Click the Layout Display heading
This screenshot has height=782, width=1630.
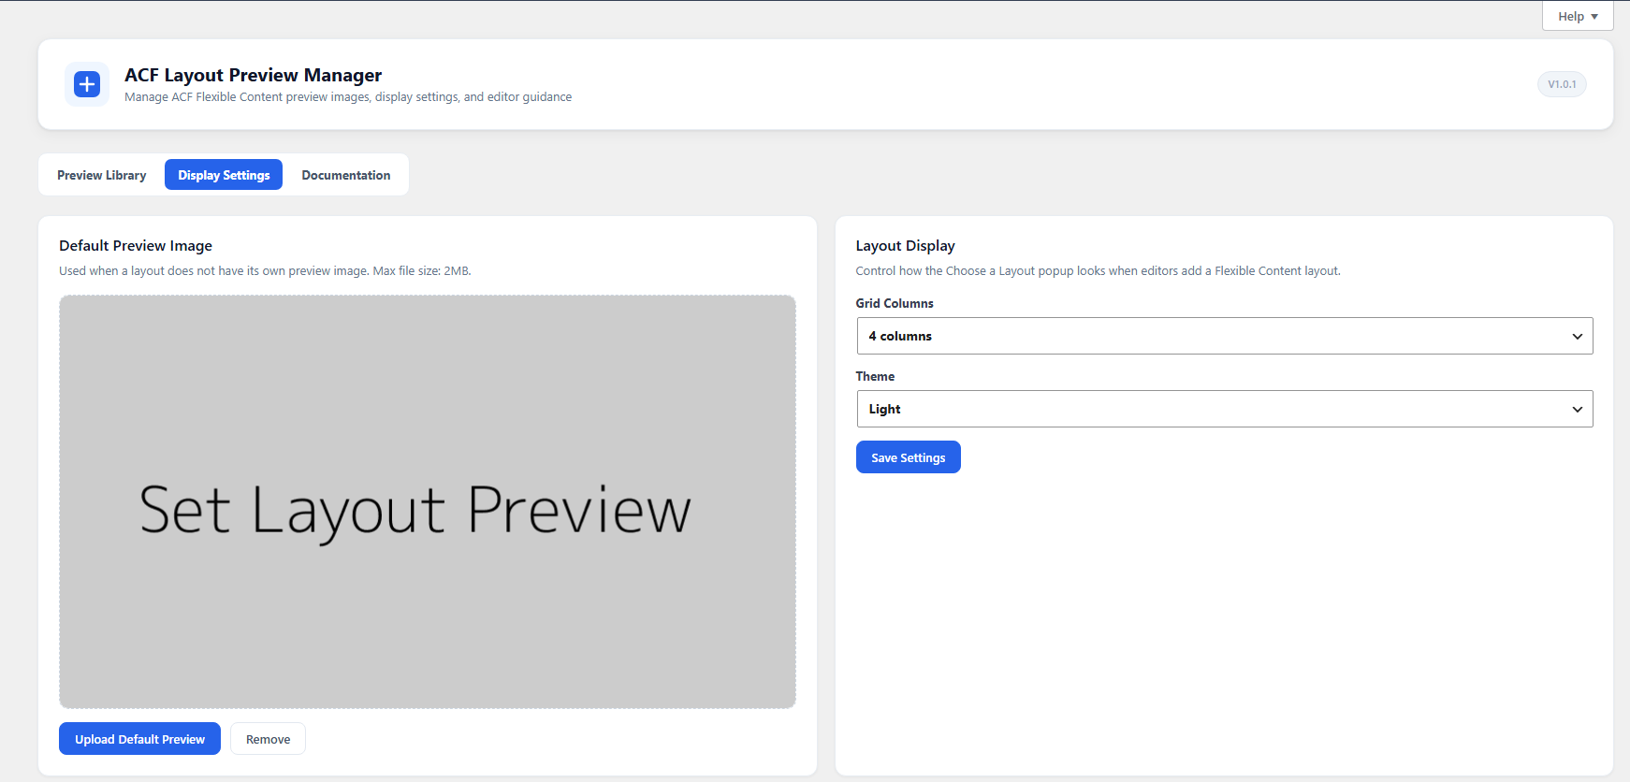point(906,246)
